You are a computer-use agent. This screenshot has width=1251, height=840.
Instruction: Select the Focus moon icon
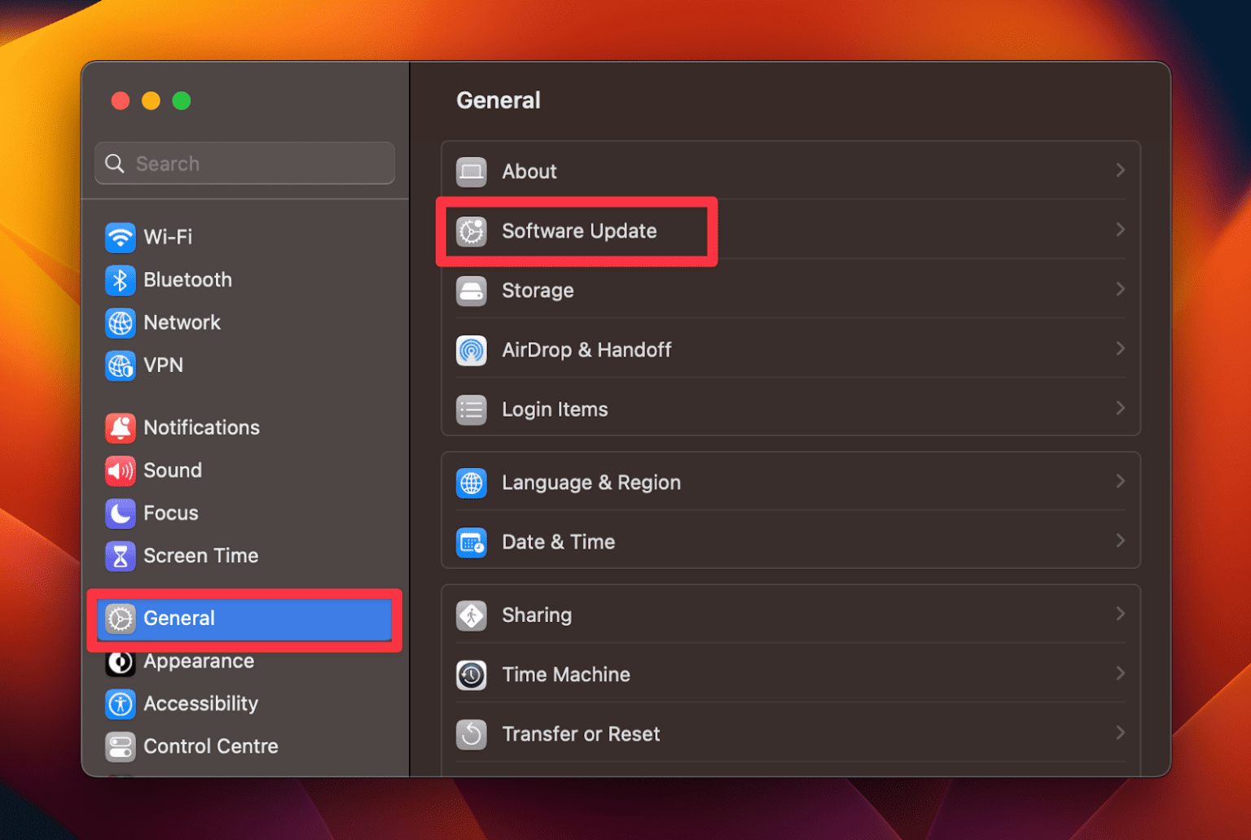(x=121, y=513)
